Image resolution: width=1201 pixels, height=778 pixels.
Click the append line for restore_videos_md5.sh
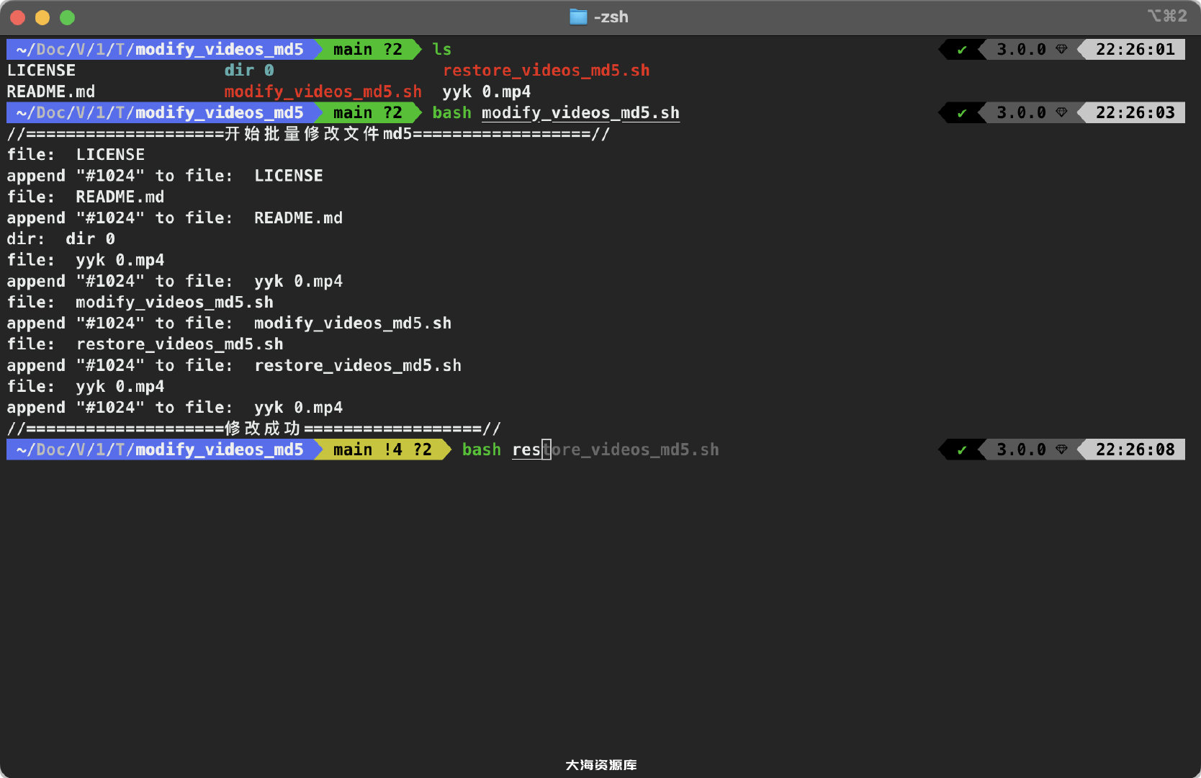click(x=234, y=366)
